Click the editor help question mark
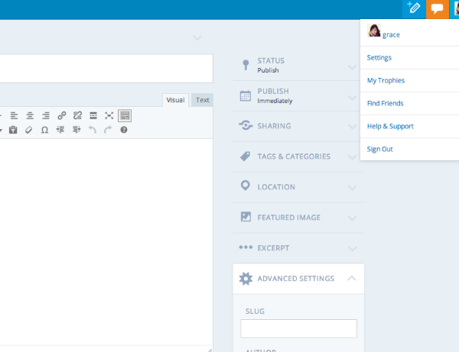The height and width of the screenshot is (352, 459). pos(124,130)
